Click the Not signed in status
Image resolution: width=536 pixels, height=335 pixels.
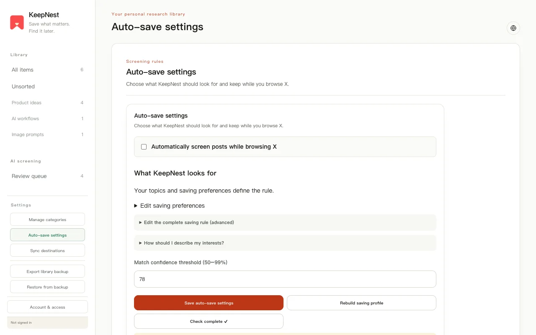click(x=47, y=322)
